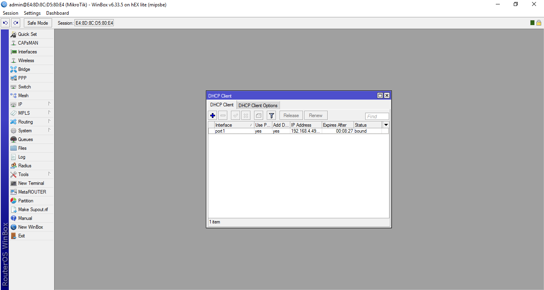The image size is (544, 290).
Task: Open Partition from sidebar
Action: click(x=31, y=201)
